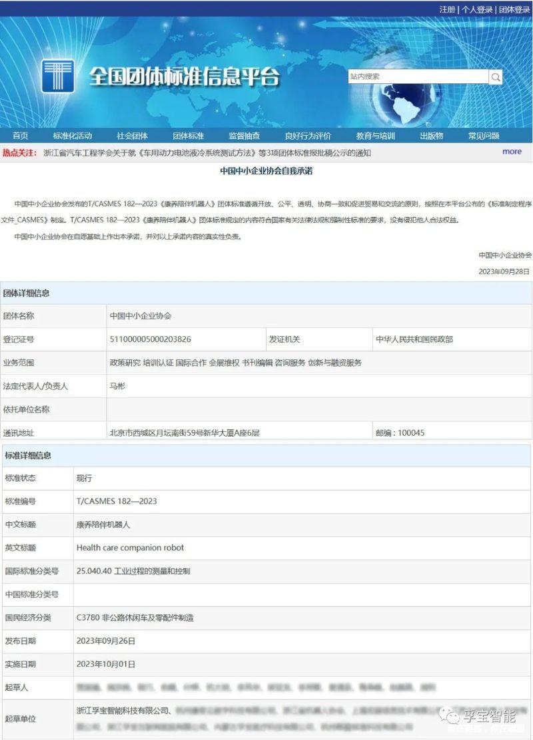Open the 教育与培训 menu item
The width and height of the screenshot is (533, 740).
[x=375, y=136]
